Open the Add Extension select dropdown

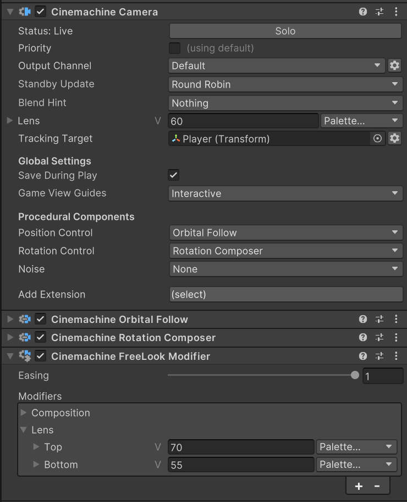[286, 294]
